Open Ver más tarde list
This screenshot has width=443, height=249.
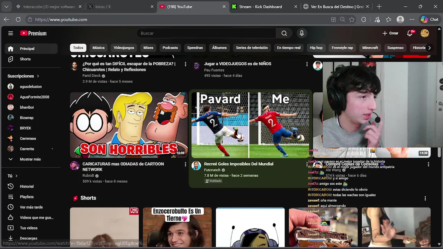[x=31, y=207]
